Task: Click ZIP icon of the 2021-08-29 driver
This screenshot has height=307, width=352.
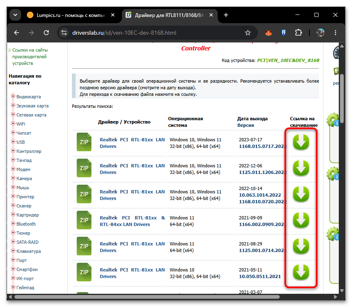Action: click(84, 246)
